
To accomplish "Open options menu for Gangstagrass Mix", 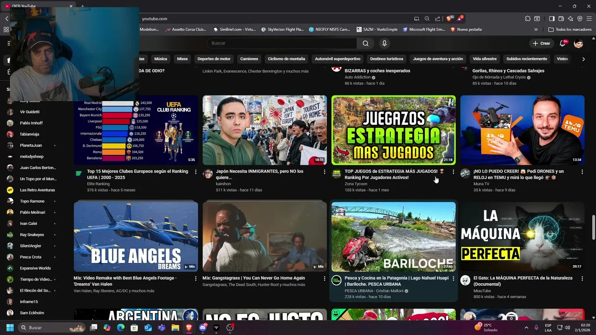I will (325, 278).
